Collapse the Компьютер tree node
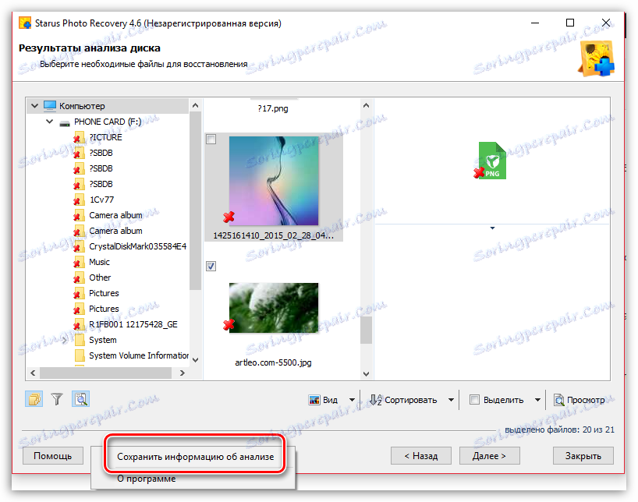 (34, 105)
